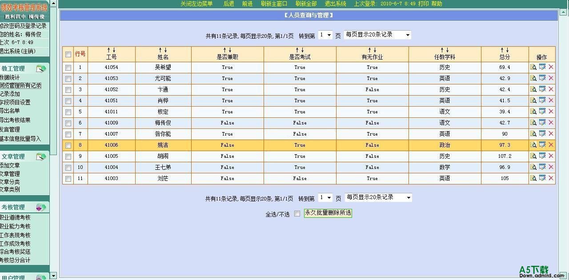Check the checkbox for row 1

68,68
